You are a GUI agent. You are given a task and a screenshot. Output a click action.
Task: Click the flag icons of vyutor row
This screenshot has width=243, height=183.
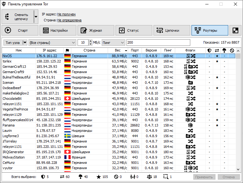point(191,168)
